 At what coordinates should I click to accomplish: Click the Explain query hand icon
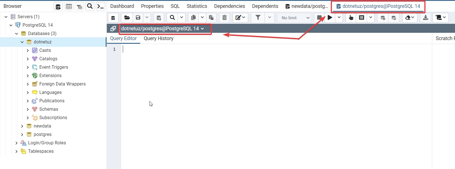click(351, 18)
